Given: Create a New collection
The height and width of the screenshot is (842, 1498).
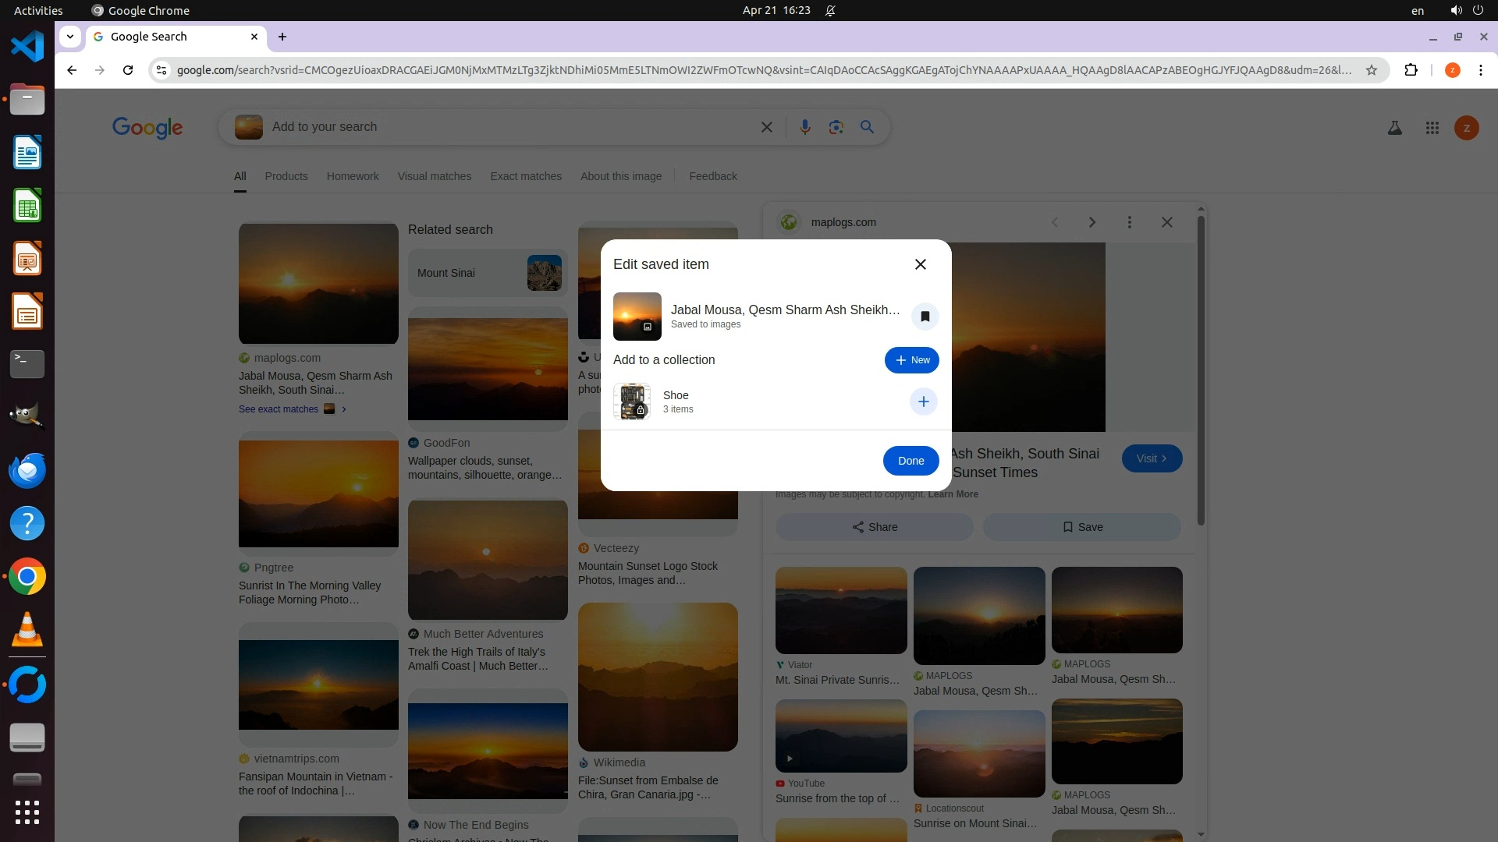Looking at the screenshot, I should tap(911, 360).
